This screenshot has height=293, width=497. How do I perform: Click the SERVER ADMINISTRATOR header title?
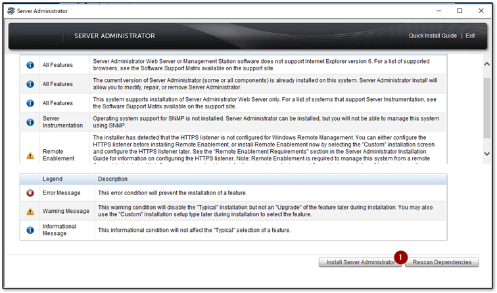click(115, 35)
